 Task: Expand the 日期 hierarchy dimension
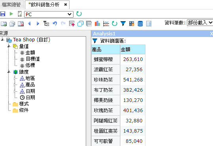point(15,91)
